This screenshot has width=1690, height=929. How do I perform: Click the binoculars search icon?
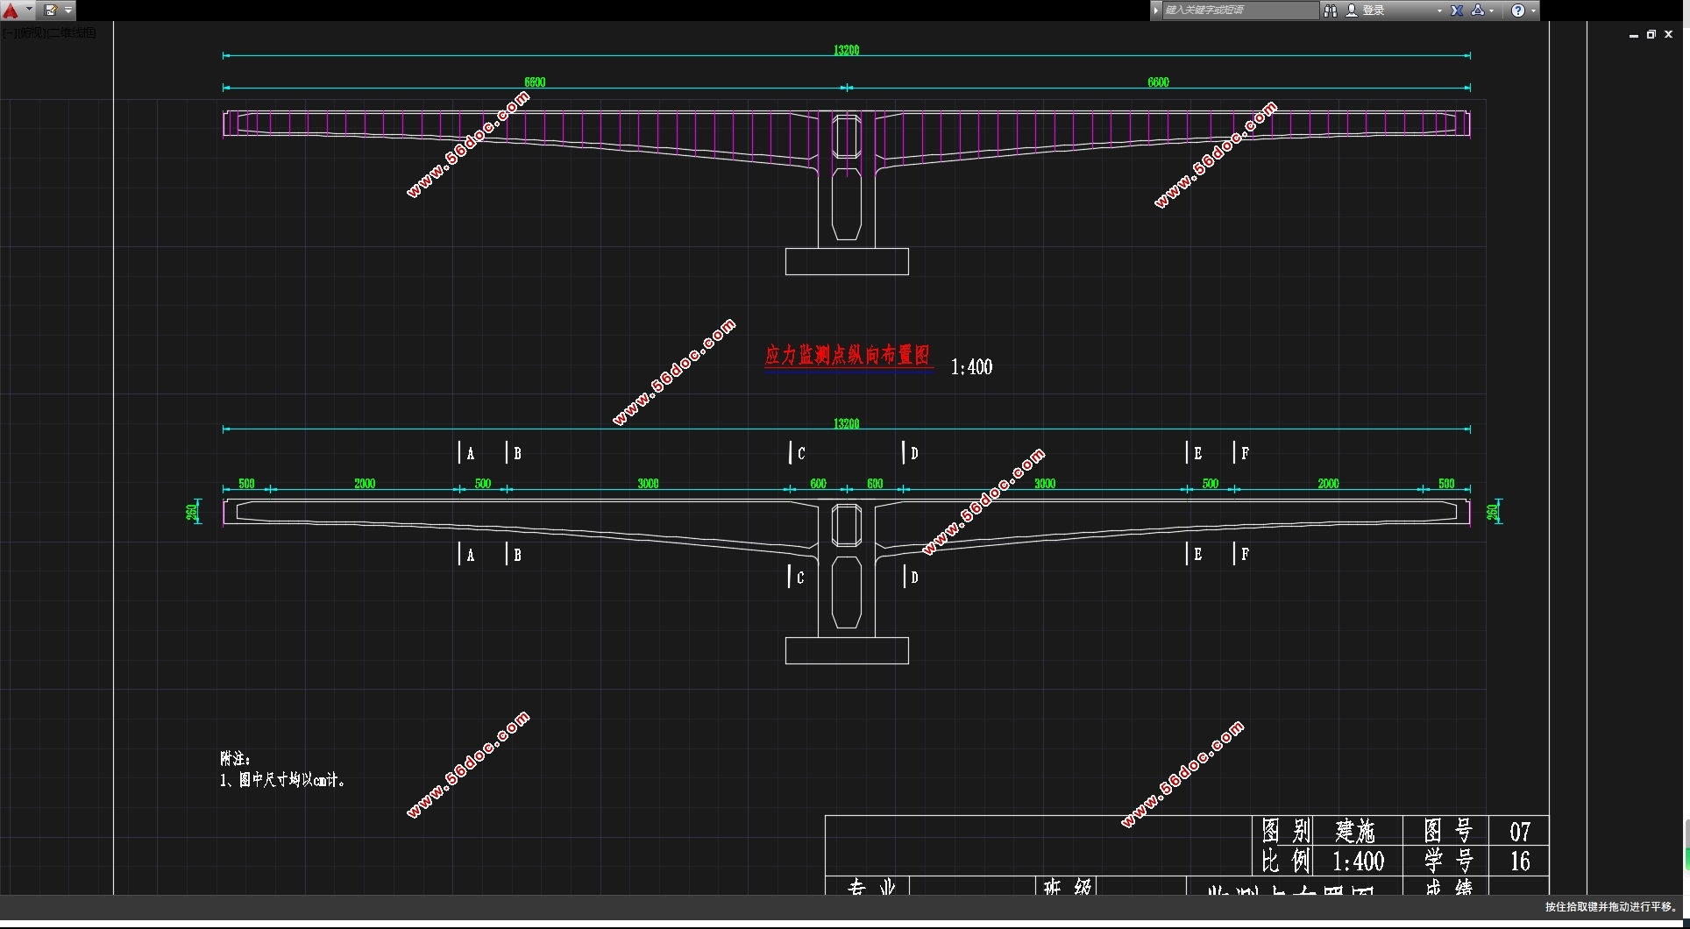tap(1331, 11)
